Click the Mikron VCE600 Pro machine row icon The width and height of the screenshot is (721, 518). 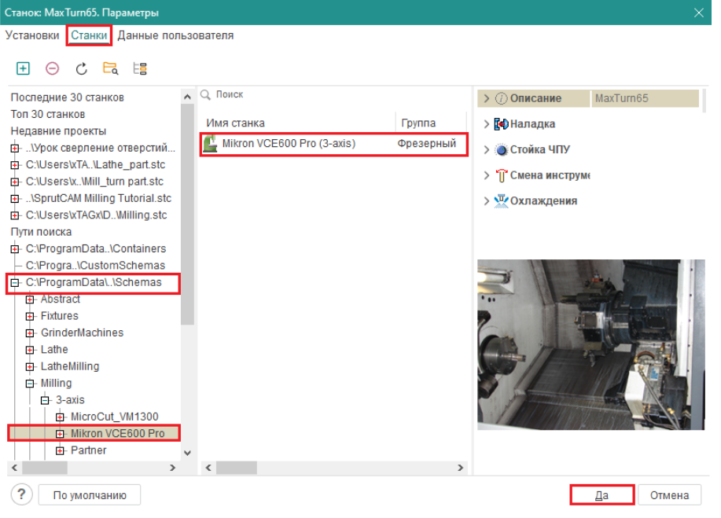point(211,144)
